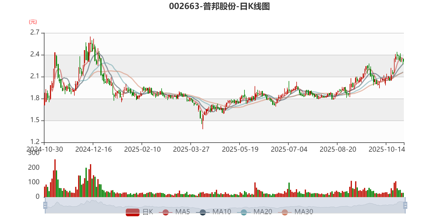
Task: Toggle the MA5 line legend item
Action: pos(176,212)
